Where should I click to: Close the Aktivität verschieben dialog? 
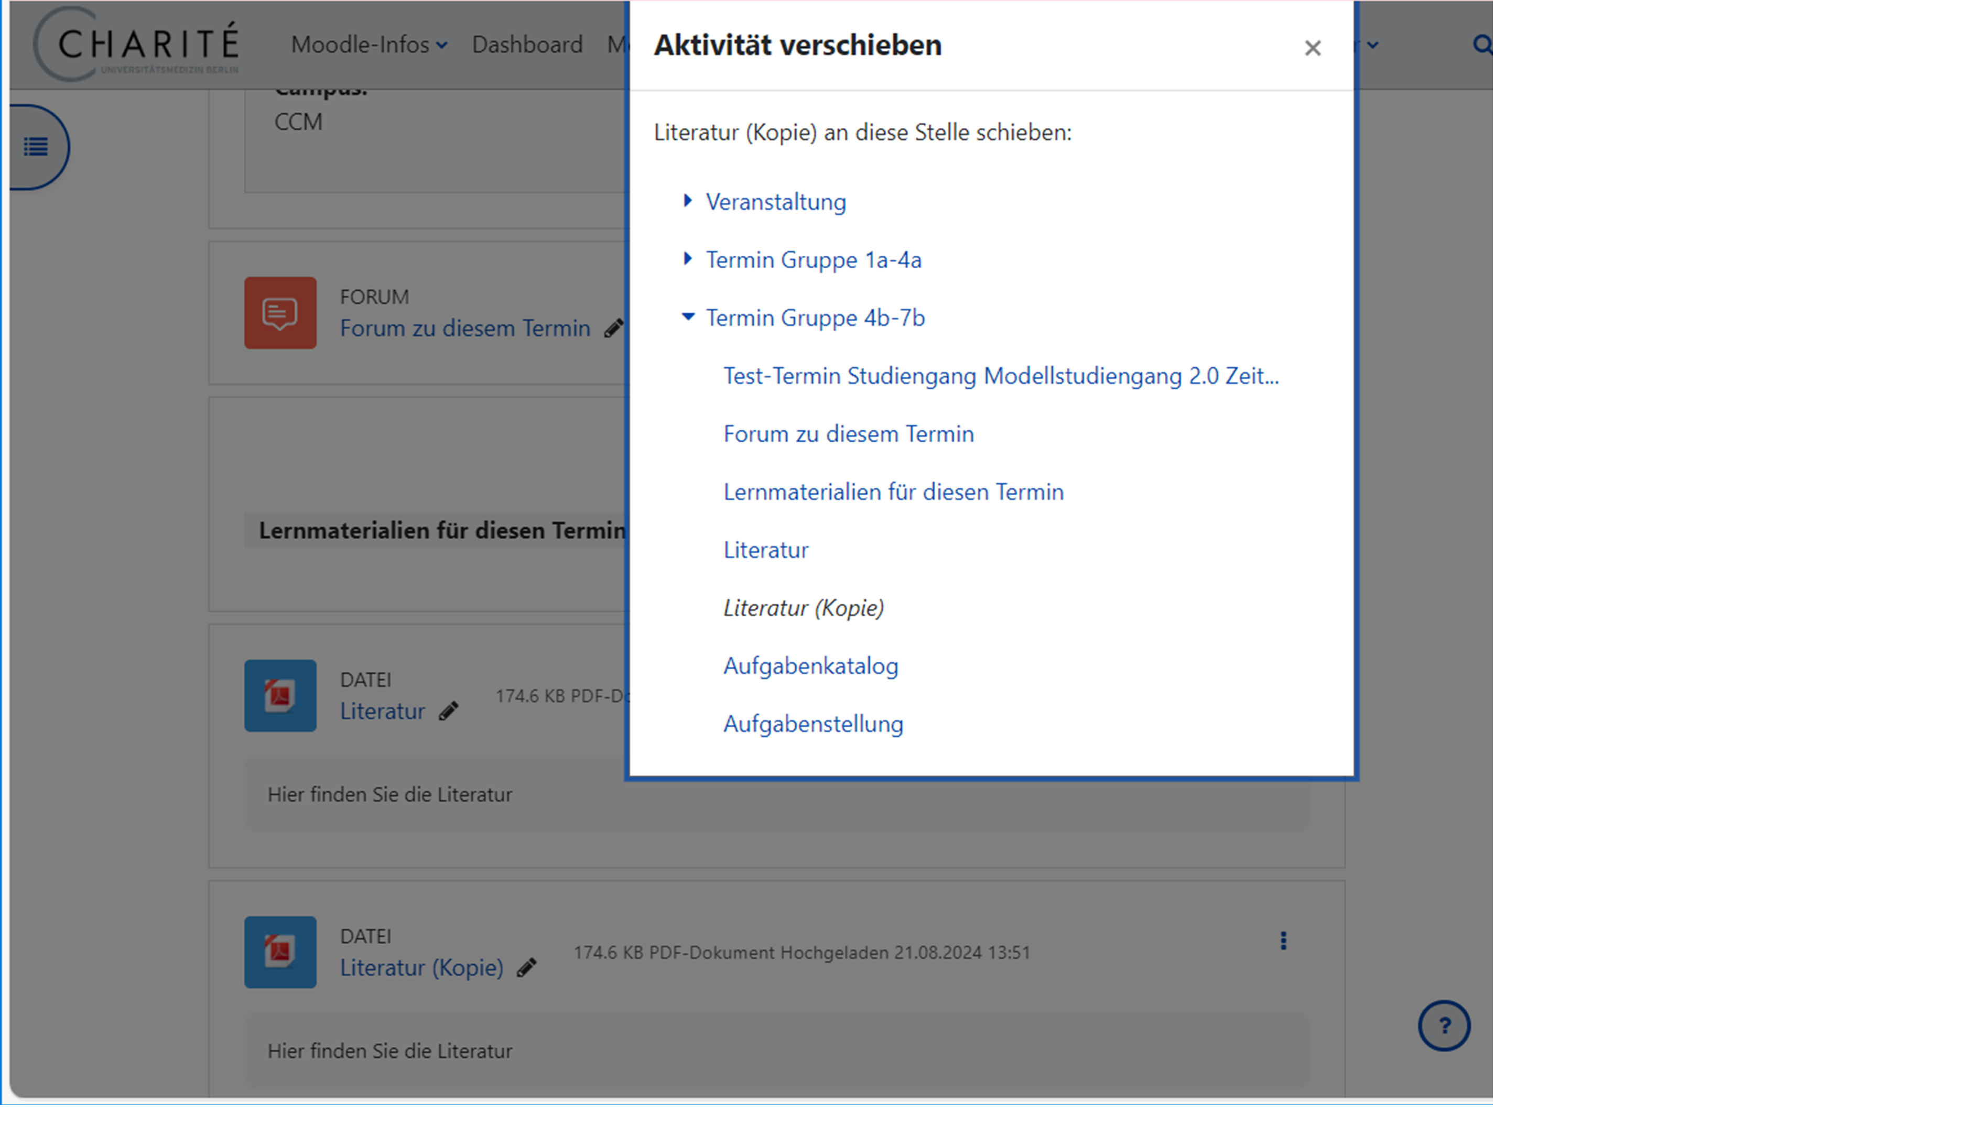(x=1312, y=48)
